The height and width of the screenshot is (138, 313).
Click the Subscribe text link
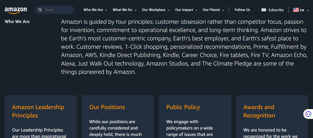pyautogui.click(x=276, y=10)
